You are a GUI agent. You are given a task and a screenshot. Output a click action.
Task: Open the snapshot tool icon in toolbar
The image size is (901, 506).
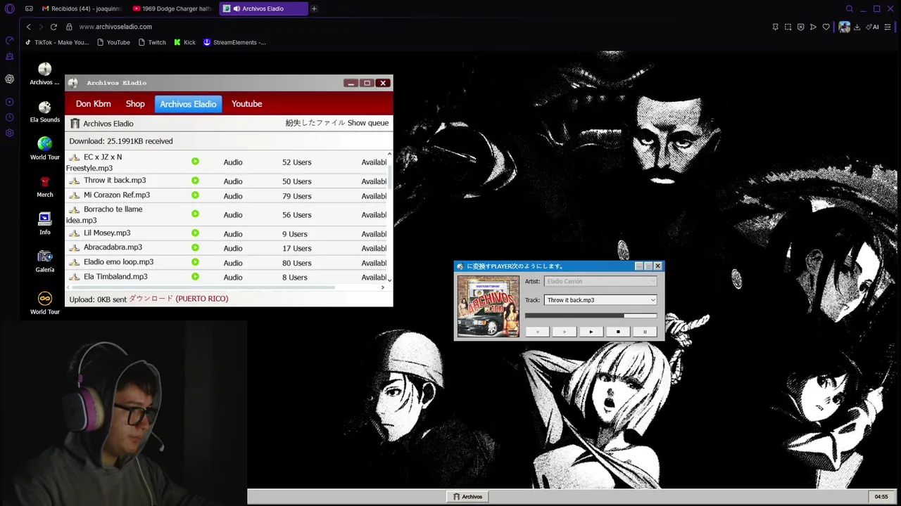[788, 27]
